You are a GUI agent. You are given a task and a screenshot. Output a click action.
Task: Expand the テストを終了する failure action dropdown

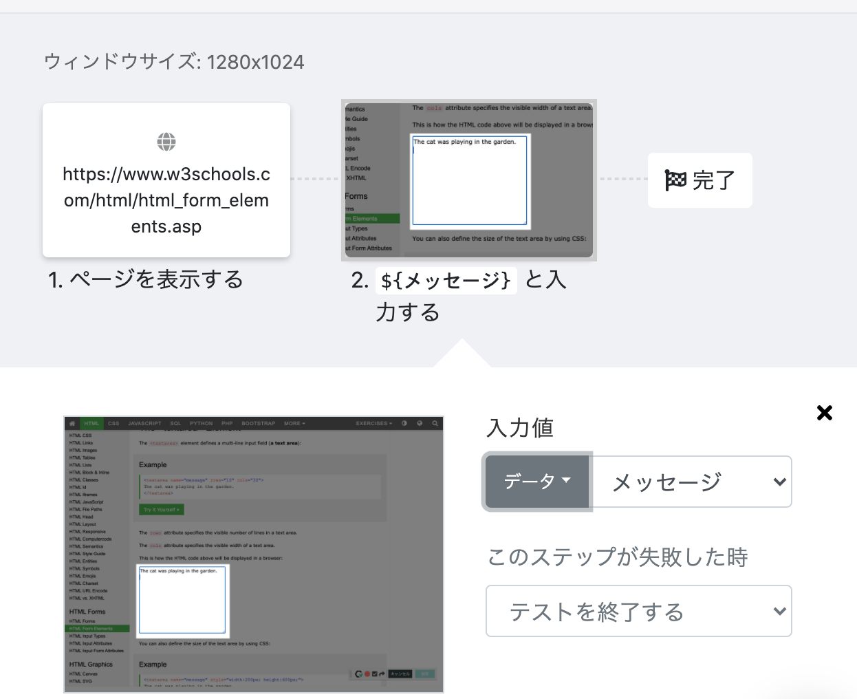tap(638, 611)
